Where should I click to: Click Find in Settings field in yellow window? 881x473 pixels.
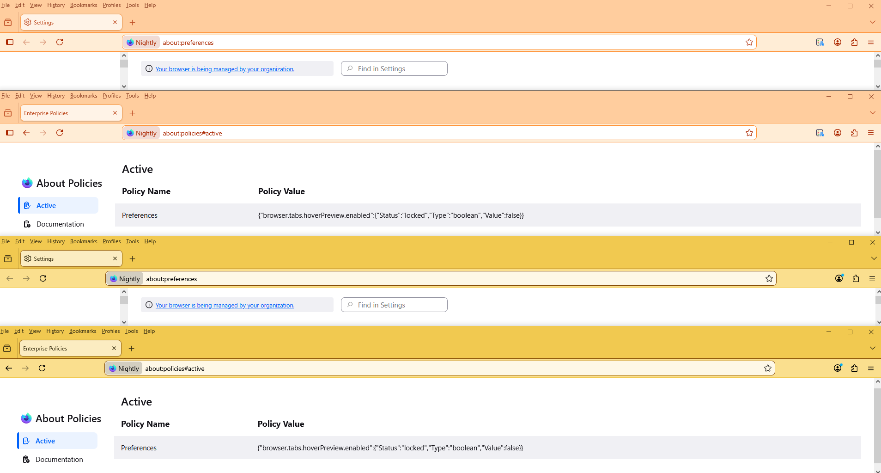(x=394, y=305)
